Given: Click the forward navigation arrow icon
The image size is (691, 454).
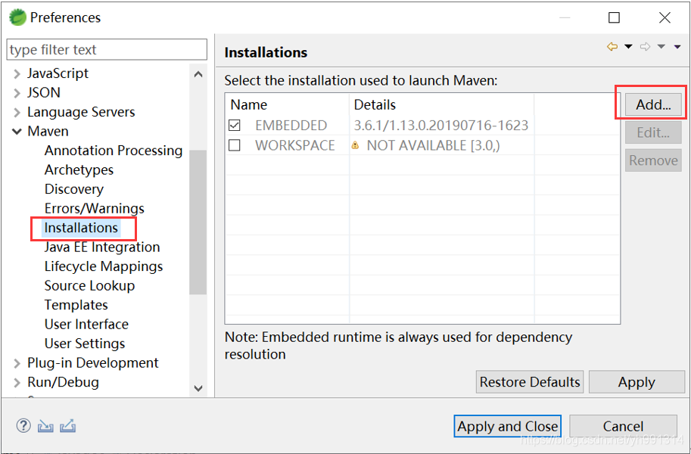Looking at the screenshot, I should tap(645, 47).
